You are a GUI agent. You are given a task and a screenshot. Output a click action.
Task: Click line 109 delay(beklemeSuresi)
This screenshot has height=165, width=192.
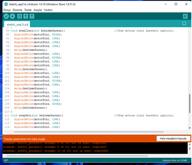point(30,108)
